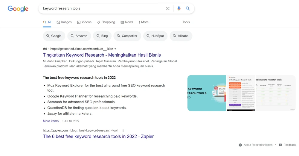Select the All tab
299x156 pixels.
tap(47, 22)
